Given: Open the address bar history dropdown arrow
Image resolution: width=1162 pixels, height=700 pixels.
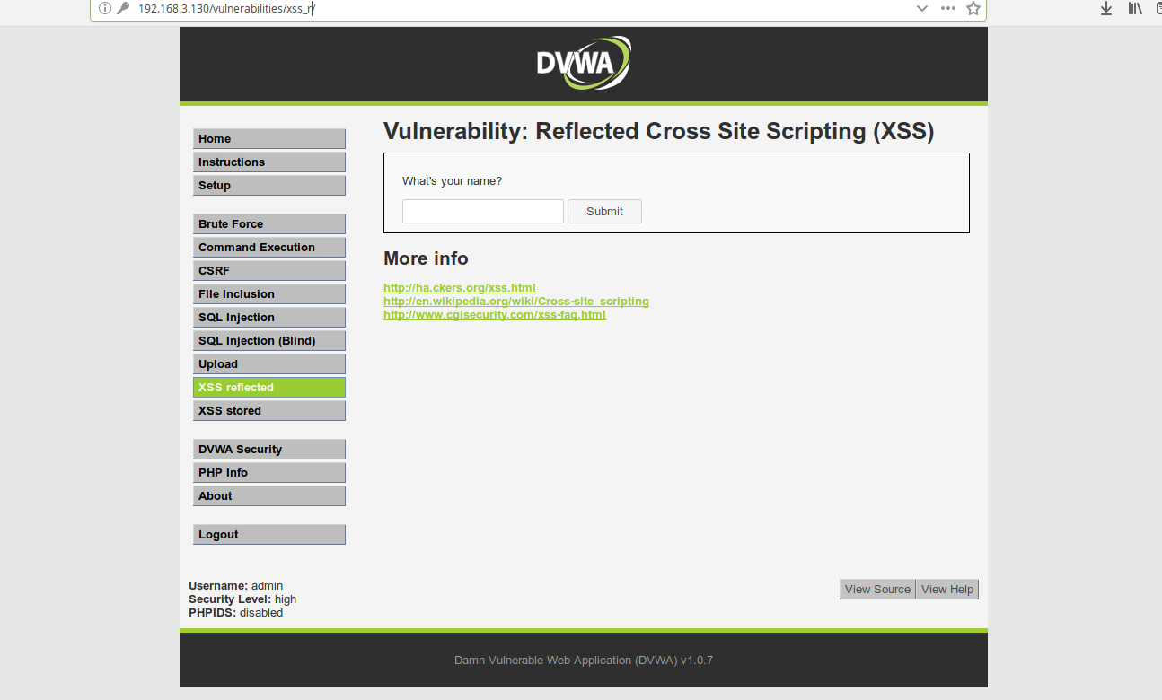Looking at the screenshot, I should [x=922, y=8].
